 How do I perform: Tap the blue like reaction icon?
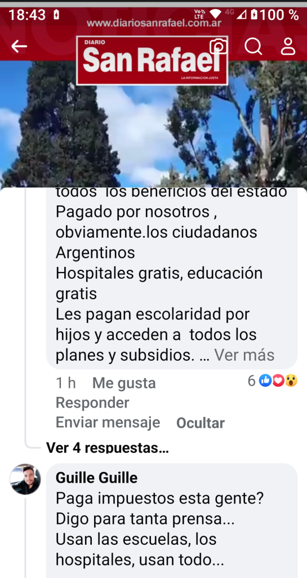(x=265, y=380)
